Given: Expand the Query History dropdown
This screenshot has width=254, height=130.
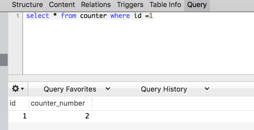Looking at the screenshot, I should click(x=175, y=89).
